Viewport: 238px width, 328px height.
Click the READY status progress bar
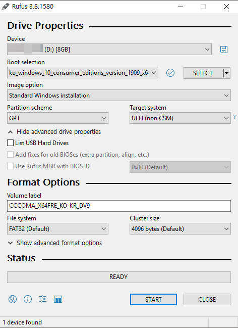point(119,277)
